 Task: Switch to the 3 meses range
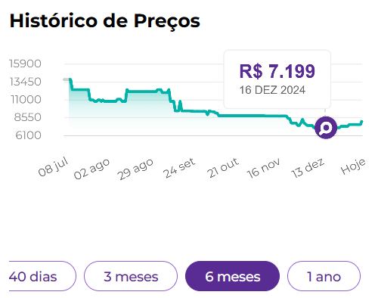click(131, 276)
